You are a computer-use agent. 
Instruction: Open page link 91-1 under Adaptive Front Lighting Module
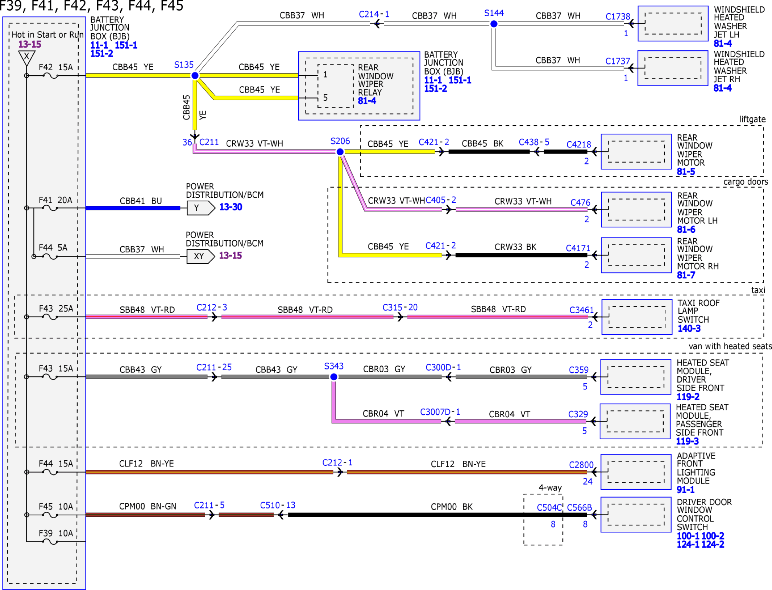(x=685, y=490)
